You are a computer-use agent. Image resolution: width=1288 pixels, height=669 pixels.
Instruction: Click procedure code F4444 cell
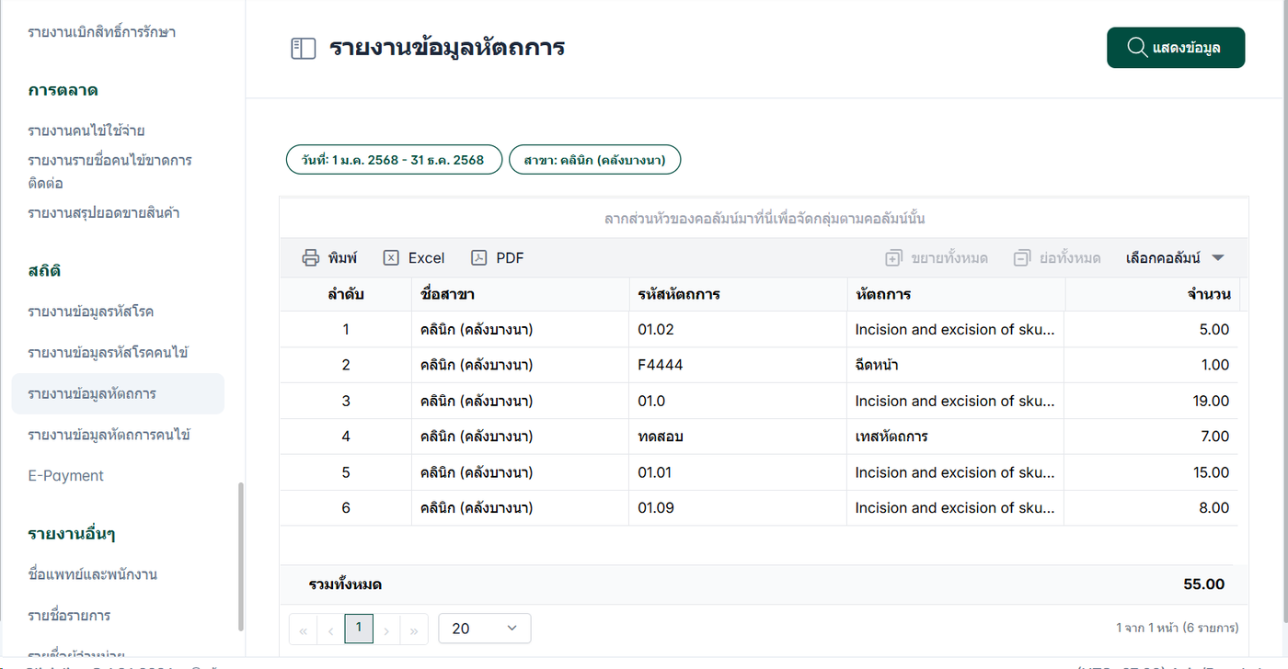click(738, 365)
